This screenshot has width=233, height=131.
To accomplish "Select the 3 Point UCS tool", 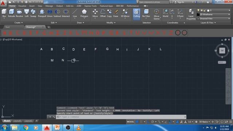I will (180, 13).
